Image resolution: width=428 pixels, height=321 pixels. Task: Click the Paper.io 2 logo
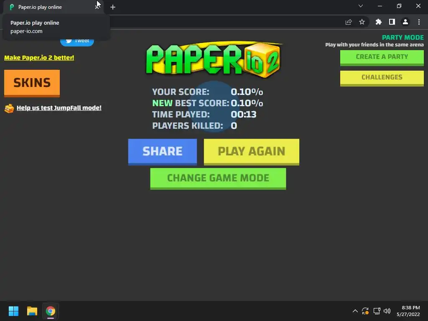[214, 59]
